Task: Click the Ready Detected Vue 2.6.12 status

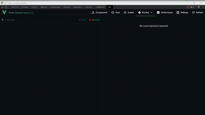Action: pyautogui.click(x=21, y=13)
